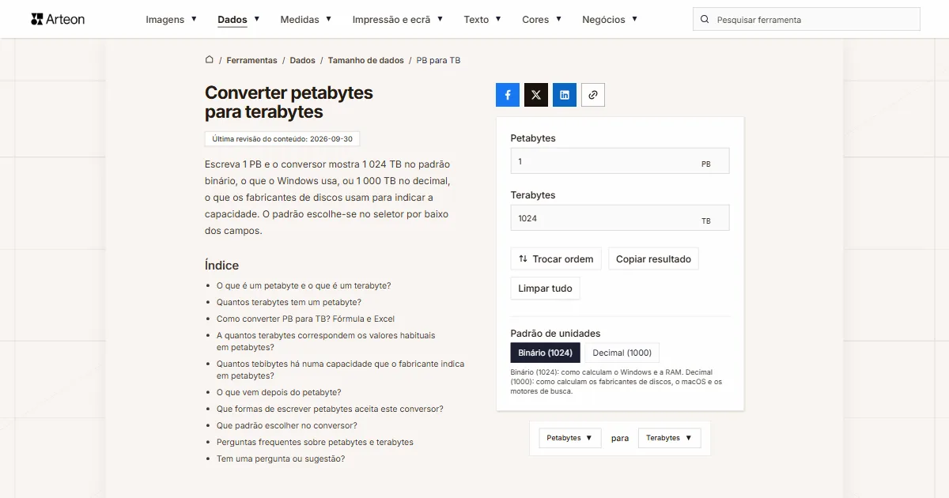
Task: Open the Negócios menu
Action: coord(610,20)
